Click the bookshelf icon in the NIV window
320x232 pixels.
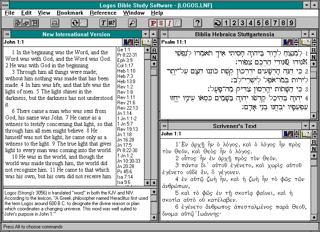click(x=128, y=42)
